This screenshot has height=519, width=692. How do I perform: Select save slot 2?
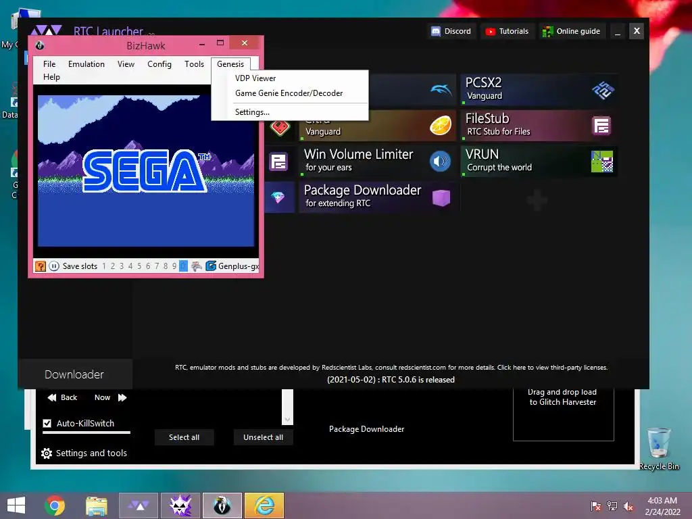tap(113, 266)
